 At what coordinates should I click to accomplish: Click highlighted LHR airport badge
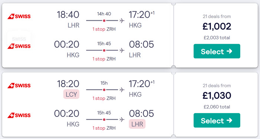coord(137,124)
